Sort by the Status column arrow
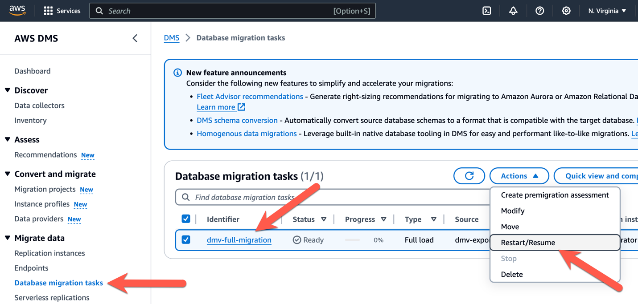The image size is (638, 304). (324, 219)
